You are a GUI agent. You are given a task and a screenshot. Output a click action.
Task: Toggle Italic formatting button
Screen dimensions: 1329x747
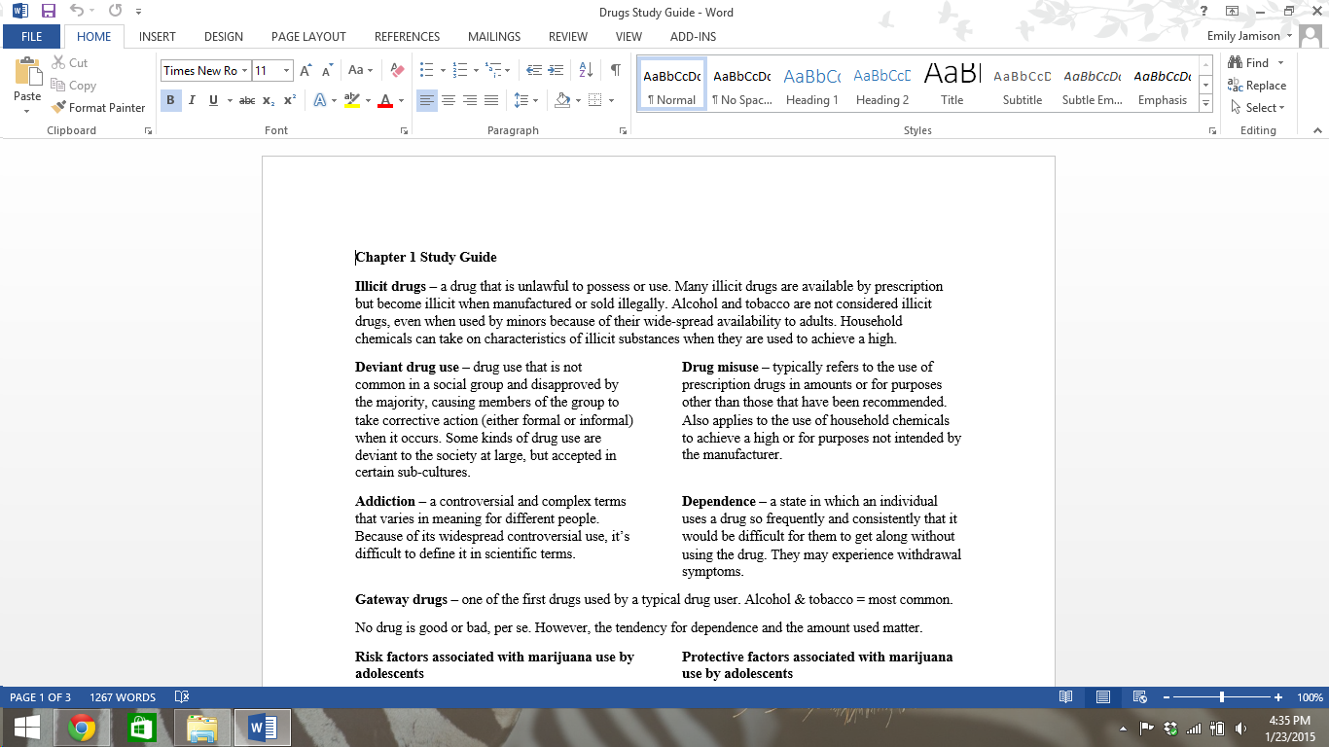click(192, 100)
